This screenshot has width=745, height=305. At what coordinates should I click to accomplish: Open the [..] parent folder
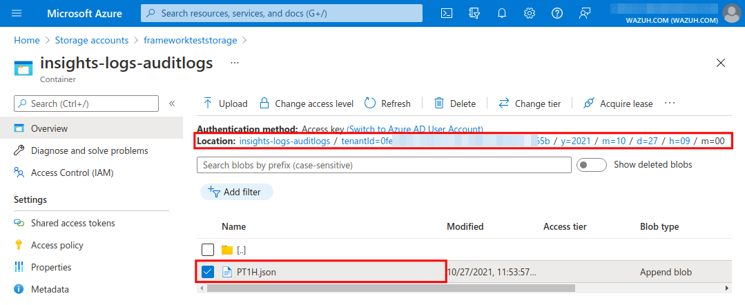click(242, 250)
